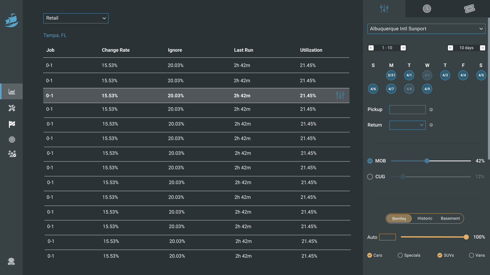Click the MOB percentage slider handle
The height and width of the screenshot is (275, 490).
tap(427, 161)
